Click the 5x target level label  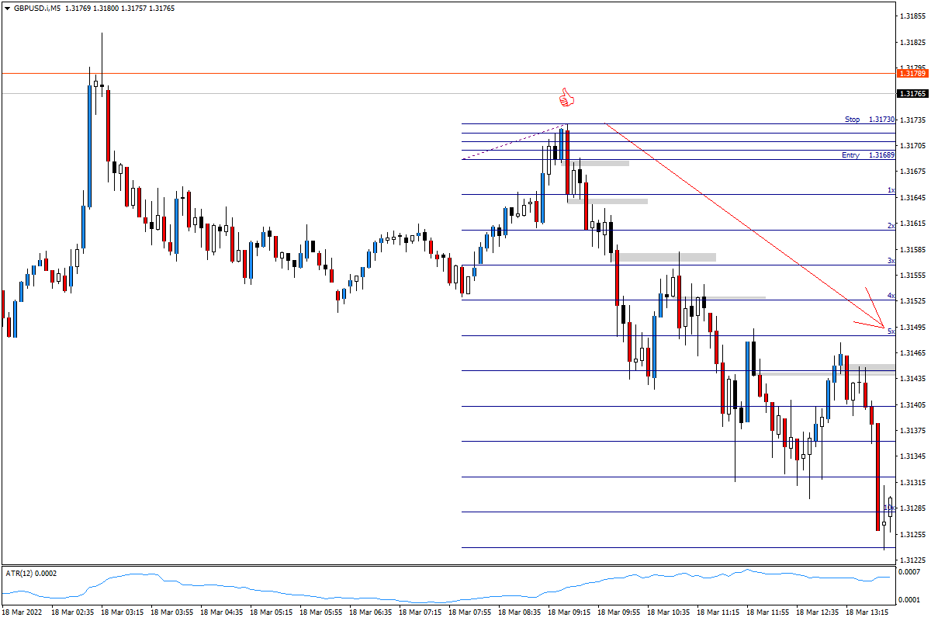coord(891,331)
